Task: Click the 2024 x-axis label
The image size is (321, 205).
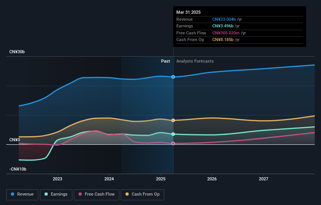Action: pos(109,179)
